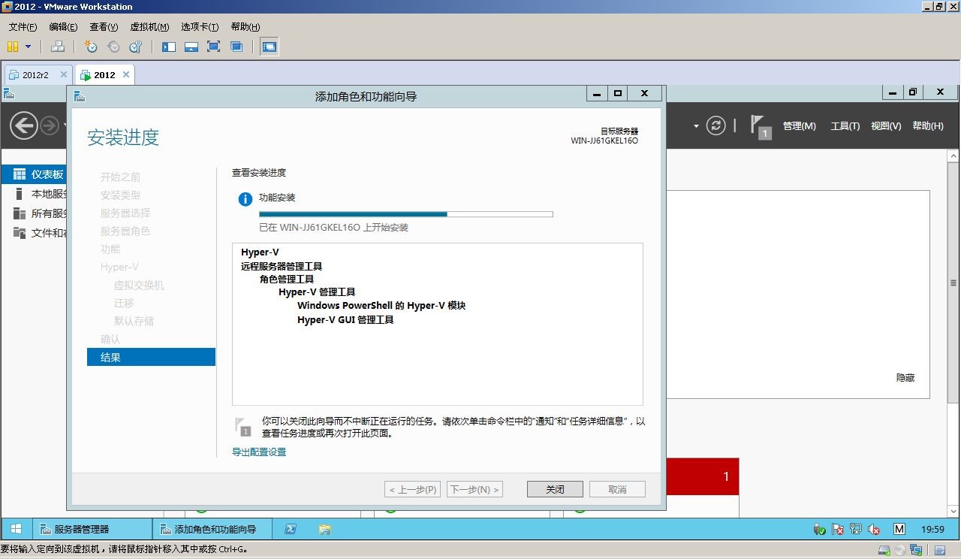Click 'Hyper-V GUI 管理工具' in results list
This screenshot has height=559, width=961.
pos(345,320)
